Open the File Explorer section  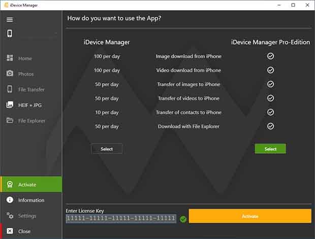(31, 121)
